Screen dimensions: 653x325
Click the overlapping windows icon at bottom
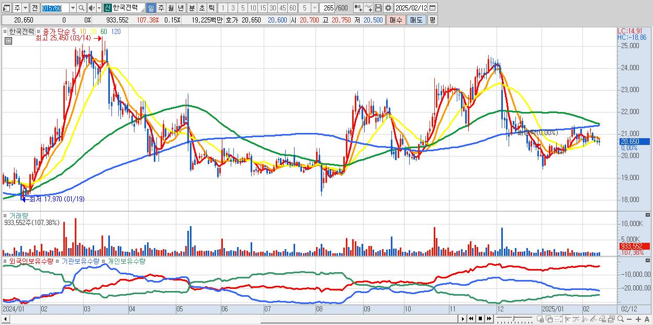[549, 319]
